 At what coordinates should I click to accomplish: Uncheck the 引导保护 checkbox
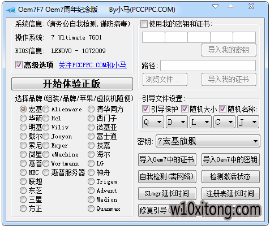tap(145, 109)
